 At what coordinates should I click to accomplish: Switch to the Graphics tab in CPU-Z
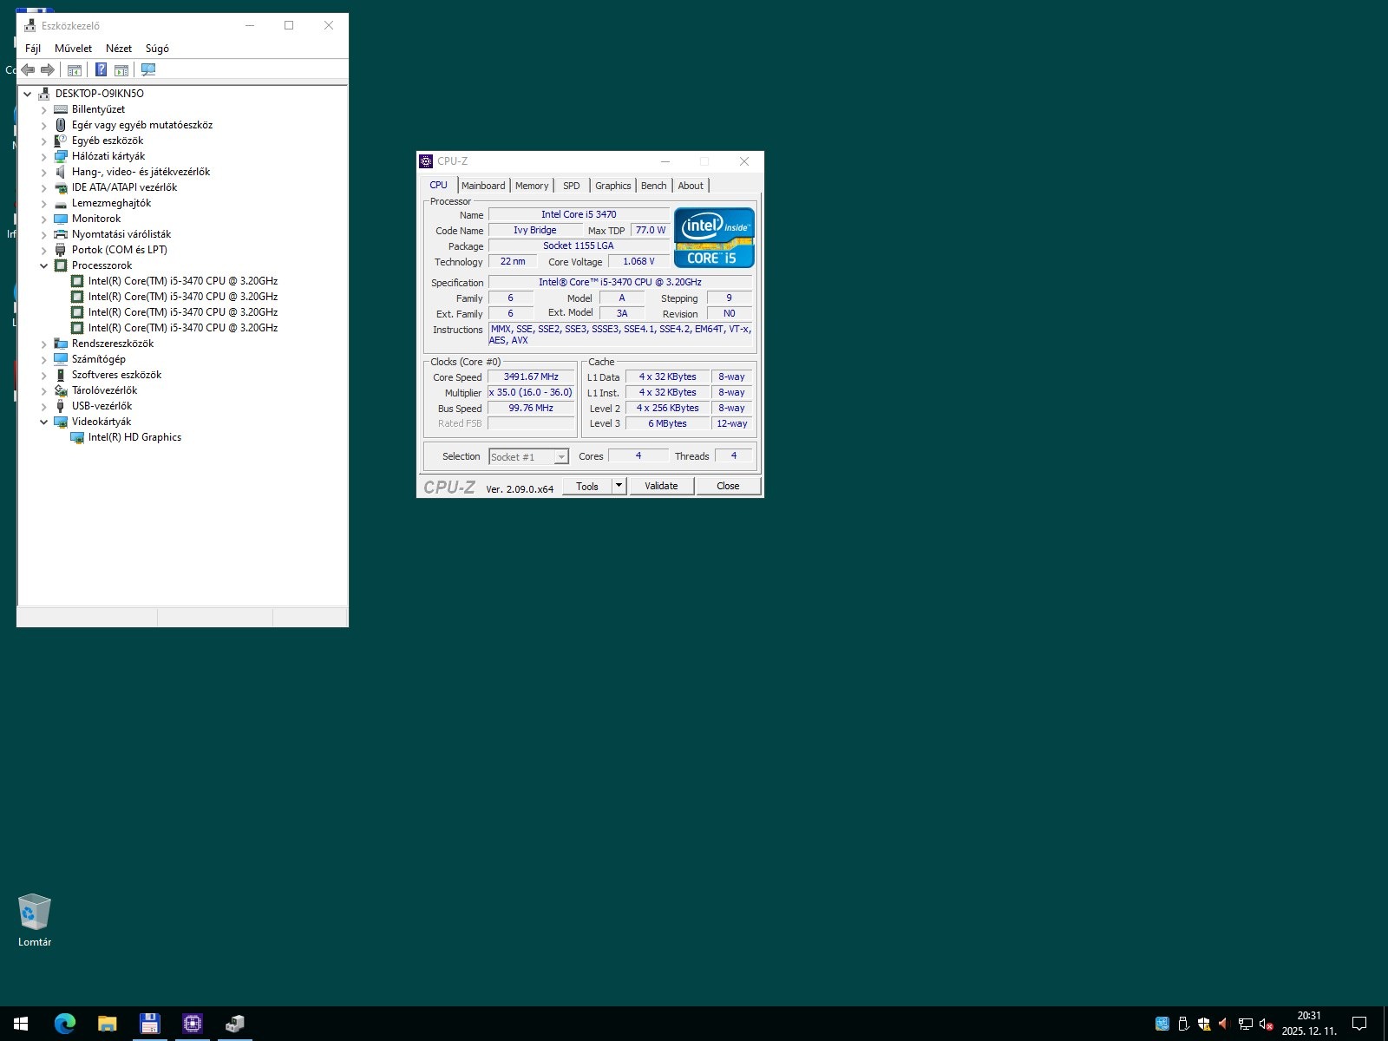coord(613,186)
